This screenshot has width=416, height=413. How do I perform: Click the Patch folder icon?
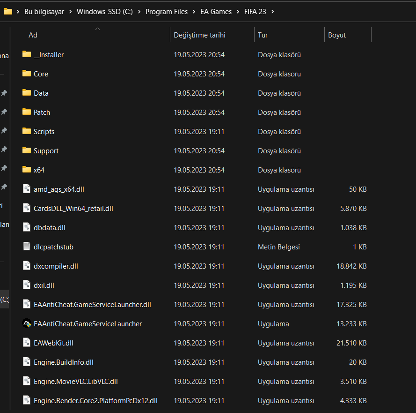pos(27,112)
